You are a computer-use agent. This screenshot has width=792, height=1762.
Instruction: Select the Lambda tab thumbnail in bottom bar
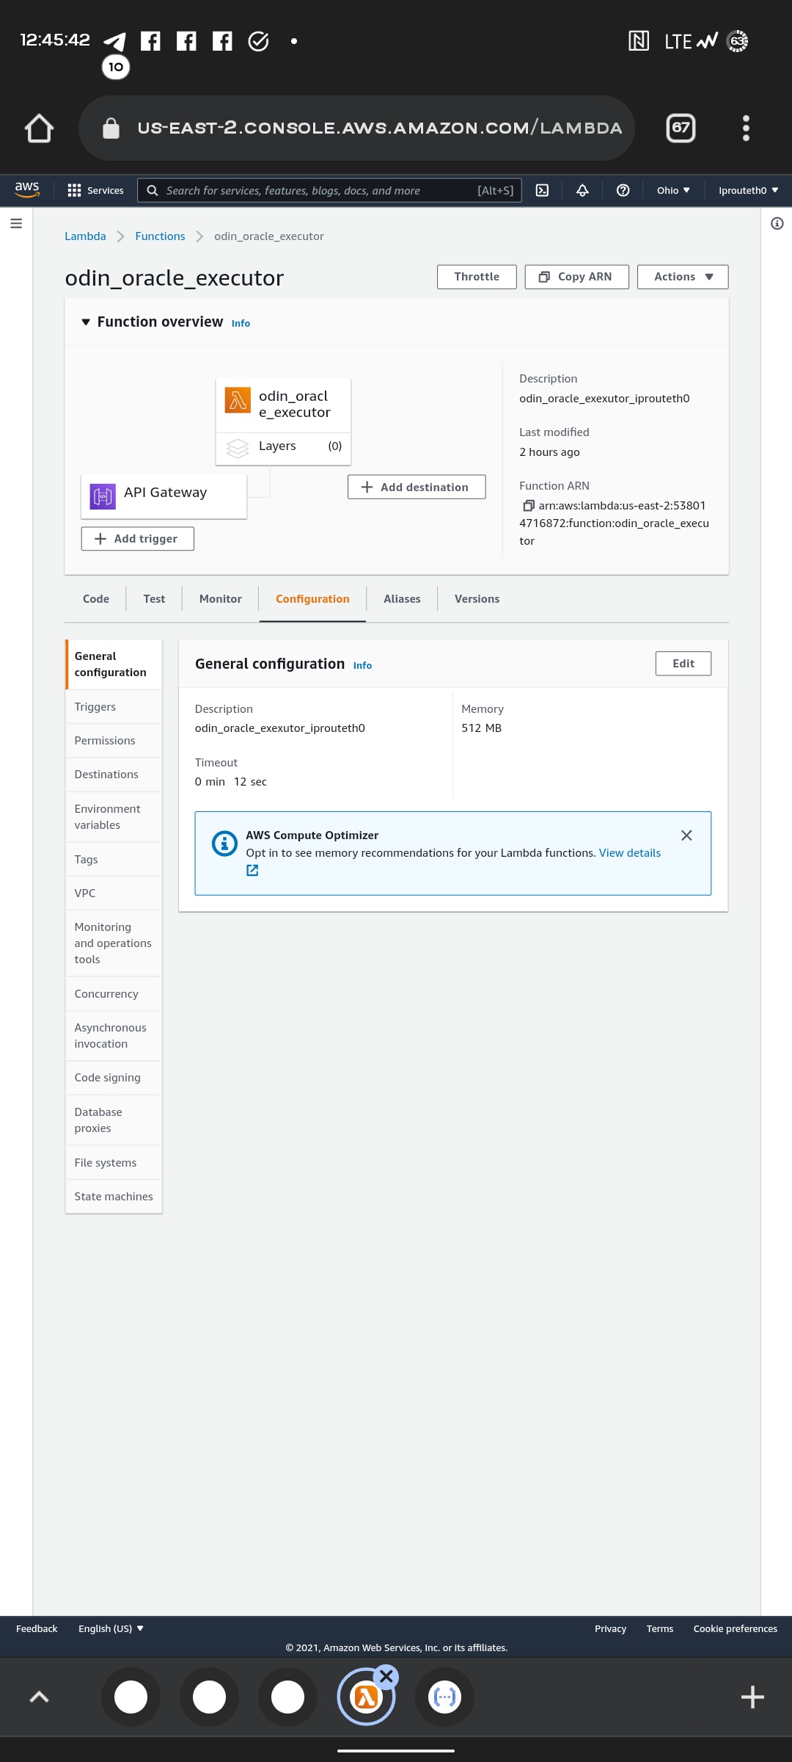click(366, 1697)
